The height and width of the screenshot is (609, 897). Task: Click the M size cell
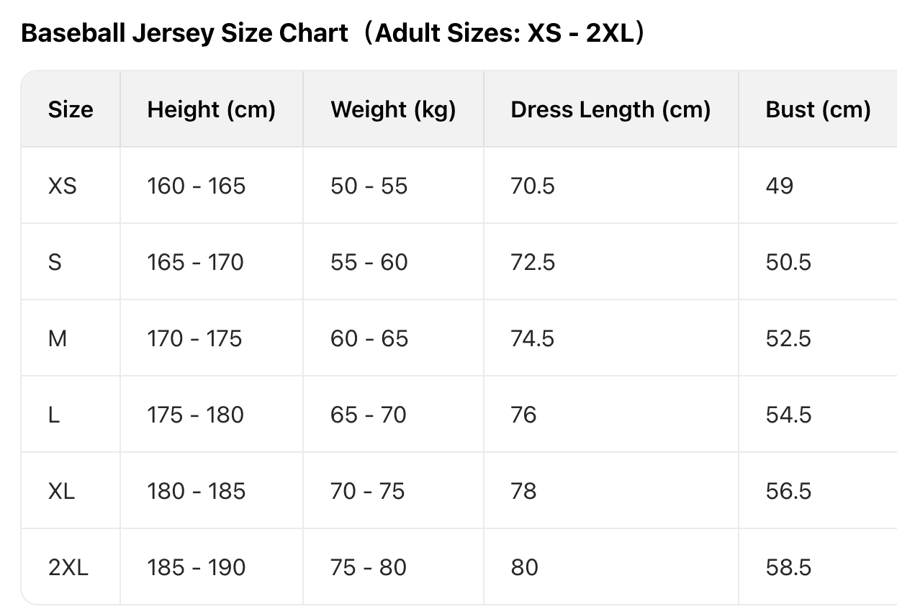coord(58,338)
